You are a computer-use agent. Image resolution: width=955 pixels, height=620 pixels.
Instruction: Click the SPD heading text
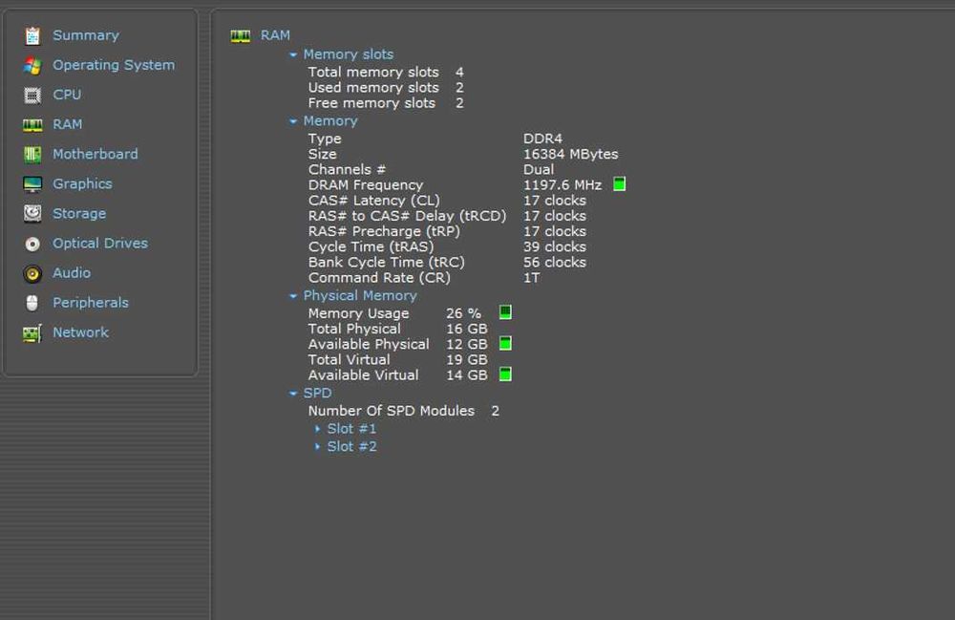pos(317,393)
